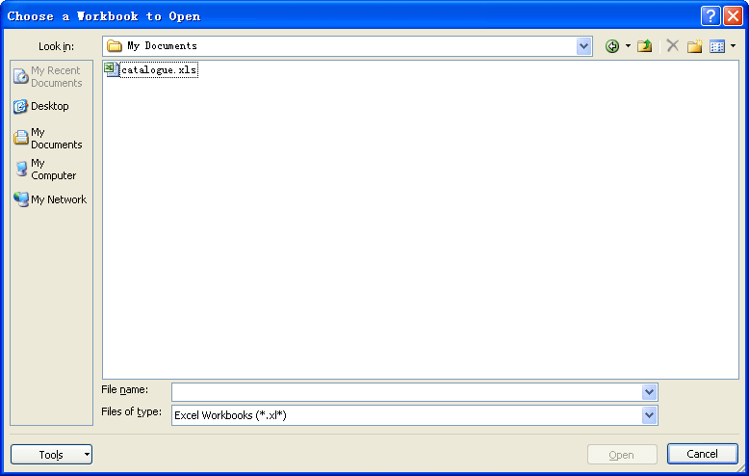
Task: Open the Views menu dropdown arrow
Action: [734, 46]
